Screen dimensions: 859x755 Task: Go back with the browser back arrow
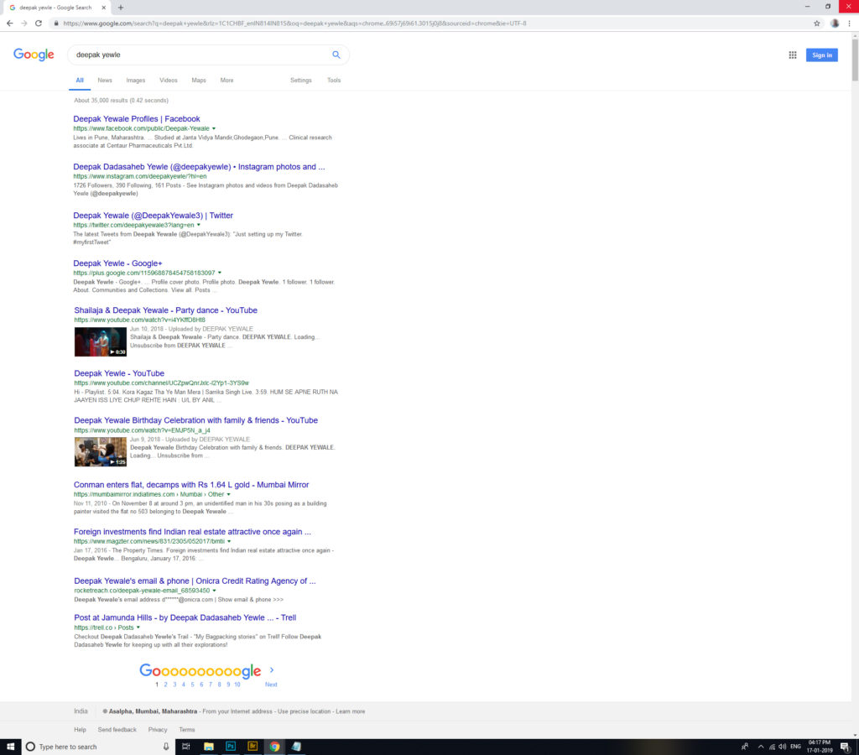[9, 23]
